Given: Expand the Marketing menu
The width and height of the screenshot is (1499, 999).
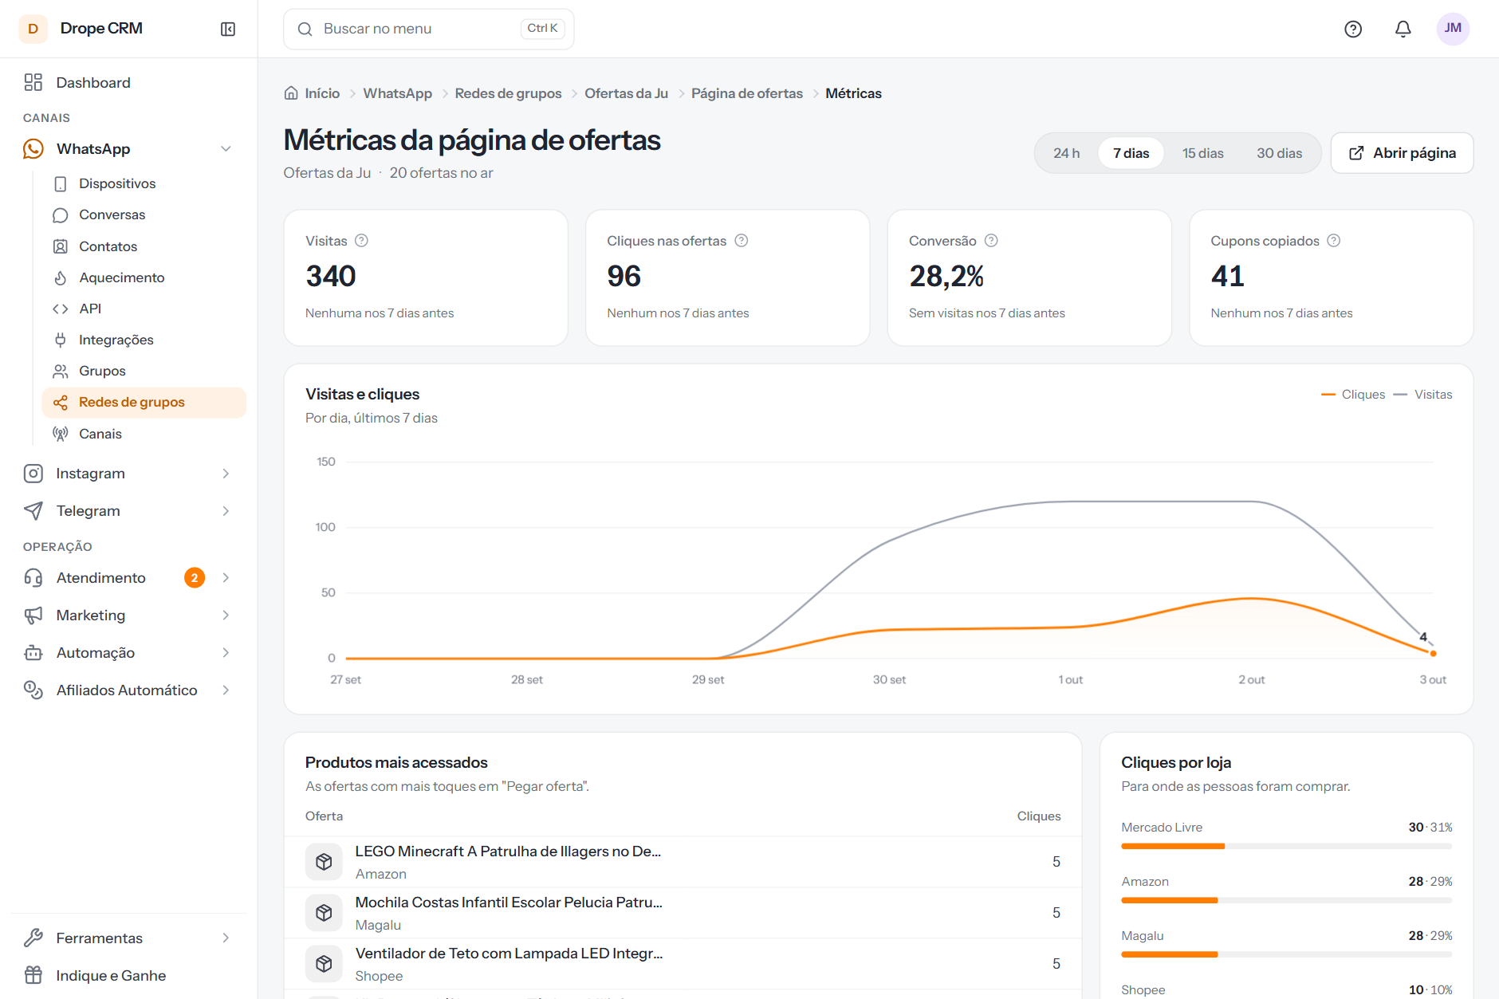Looking at the screenshot, I should (x=226, y=616).
